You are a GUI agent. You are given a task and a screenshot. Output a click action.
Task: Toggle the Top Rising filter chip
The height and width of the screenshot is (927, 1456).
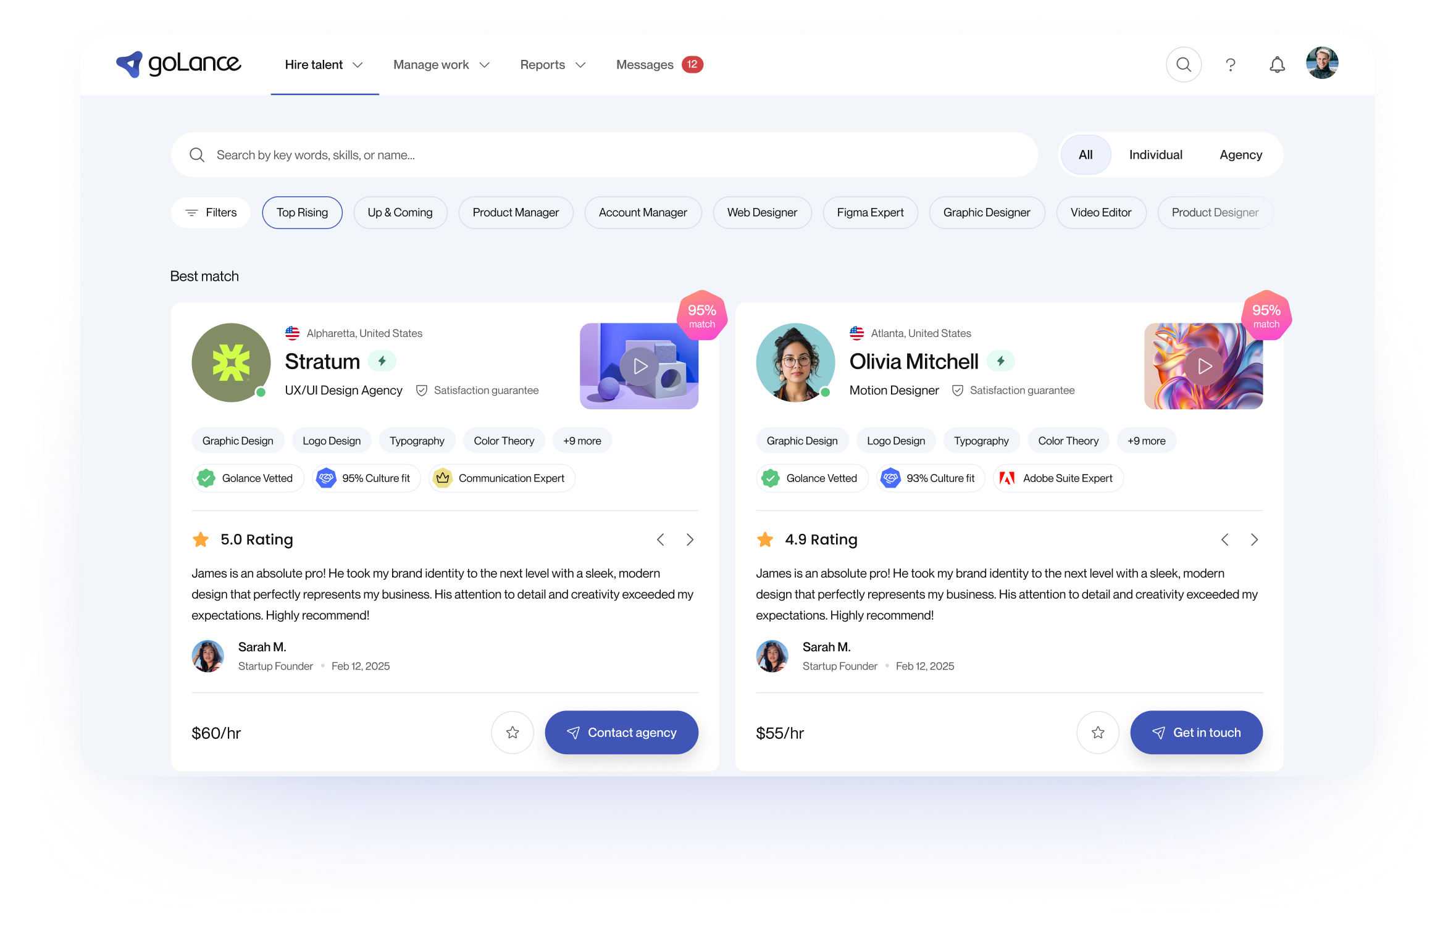302,212
